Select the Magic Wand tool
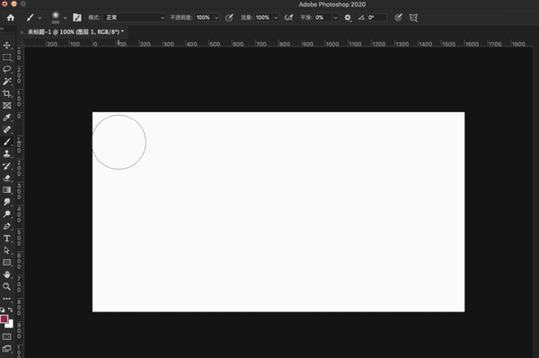 (6, 82)
